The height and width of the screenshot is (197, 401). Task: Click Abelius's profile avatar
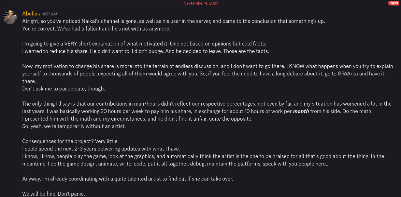pyautogui.click(x=10, y=17)
